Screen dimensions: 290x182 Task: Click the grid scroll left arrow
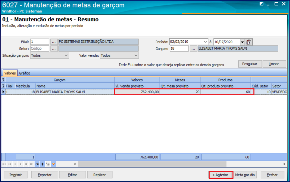pos(75,164)
